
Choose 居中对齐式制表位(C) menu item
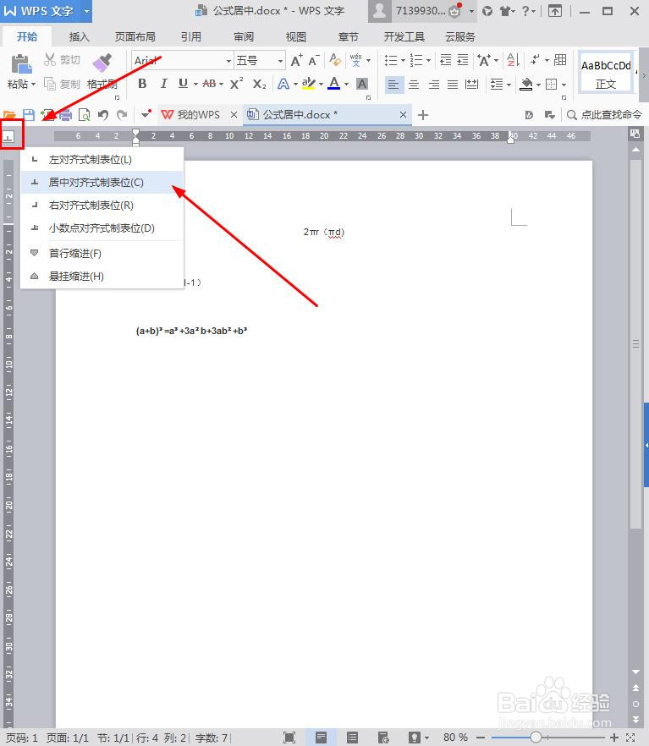(x=102, y=182)
